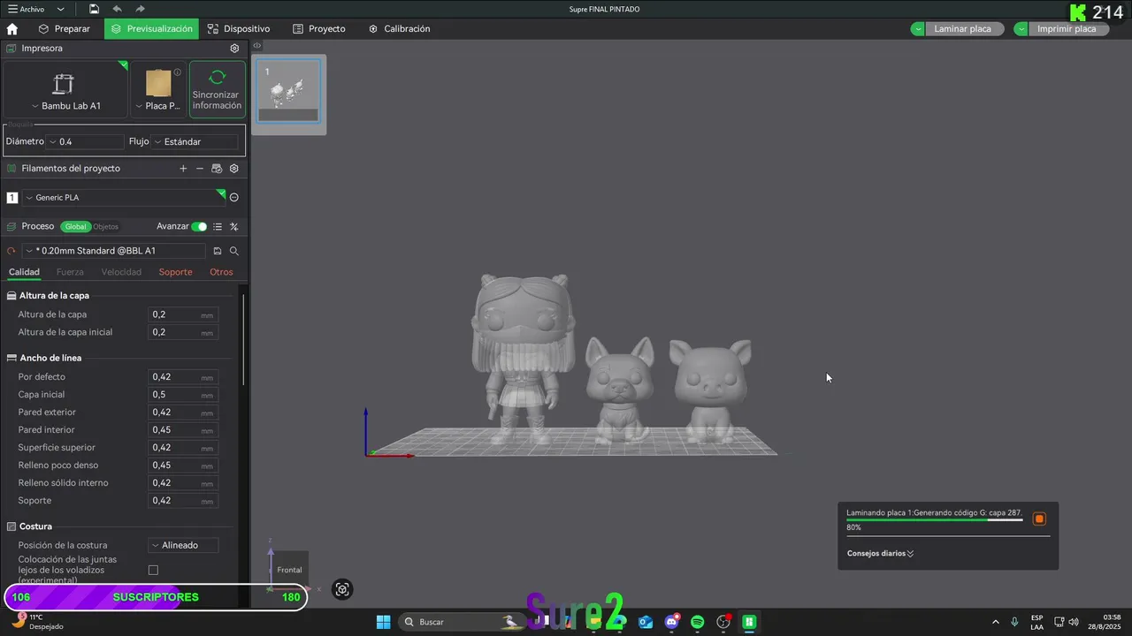Open Flujo Estándar dropdown

pyautogui.click(x=195, y=141)
